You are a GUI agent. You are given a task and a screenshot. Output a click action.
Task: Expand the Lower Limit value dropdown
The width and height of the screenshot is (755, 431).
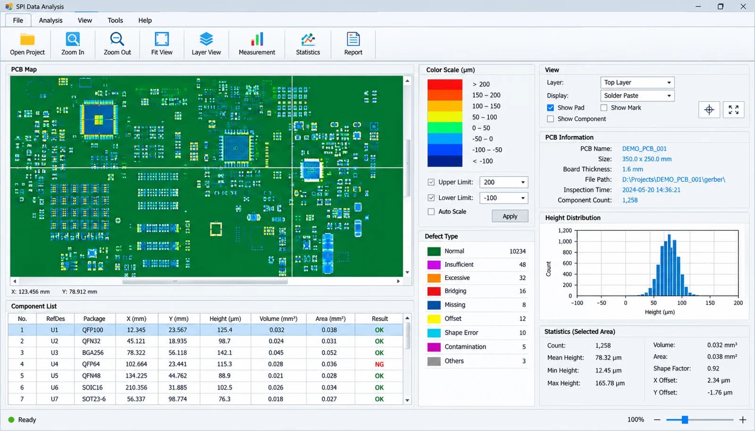(x=523, y=198)
